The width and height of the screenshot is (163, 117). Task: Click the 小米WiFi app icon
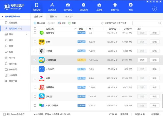(x=42, y=69)
